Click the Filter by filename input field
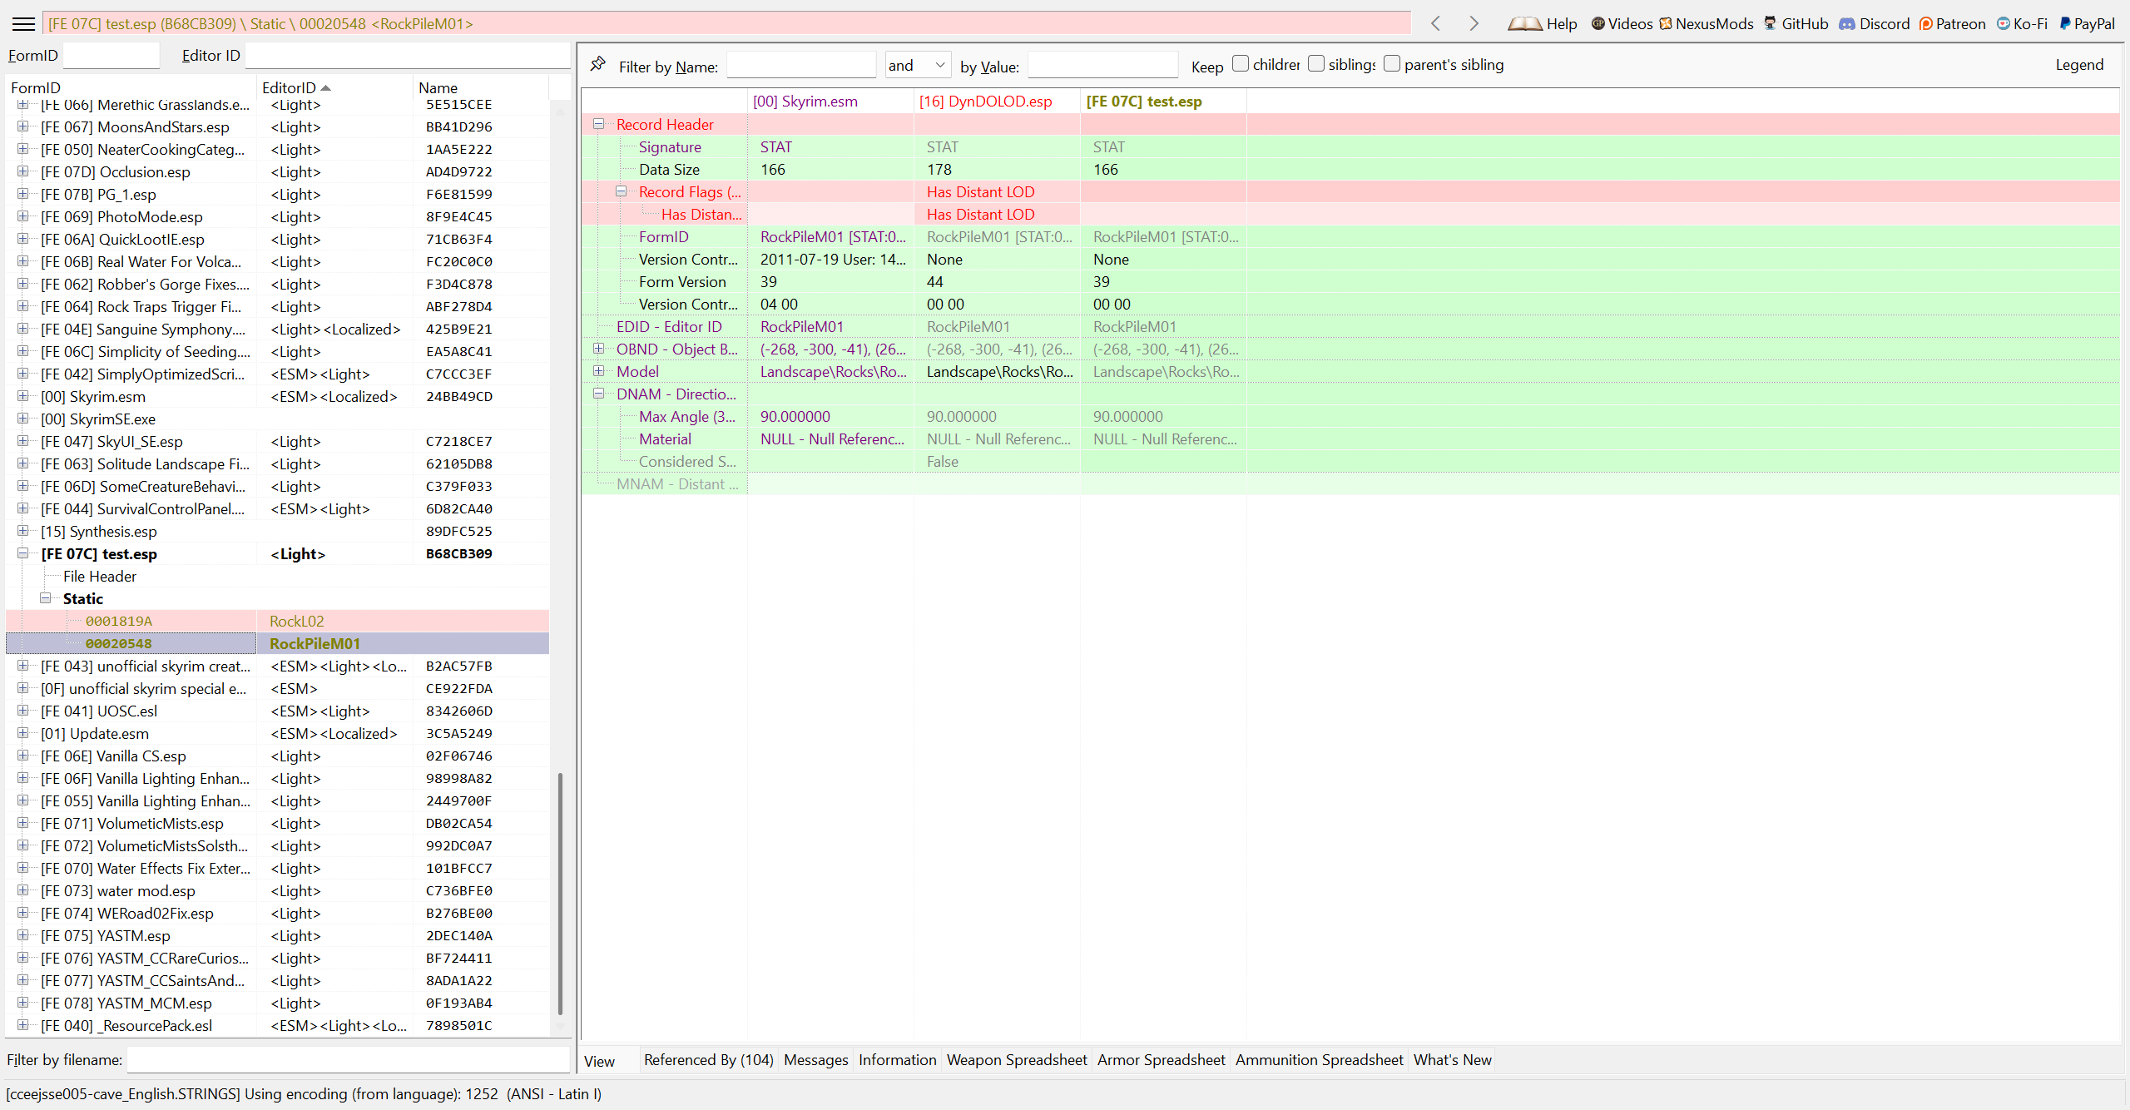Screen dimensions: 2130x1110 pyautogui.click(x=348, y=1059)
